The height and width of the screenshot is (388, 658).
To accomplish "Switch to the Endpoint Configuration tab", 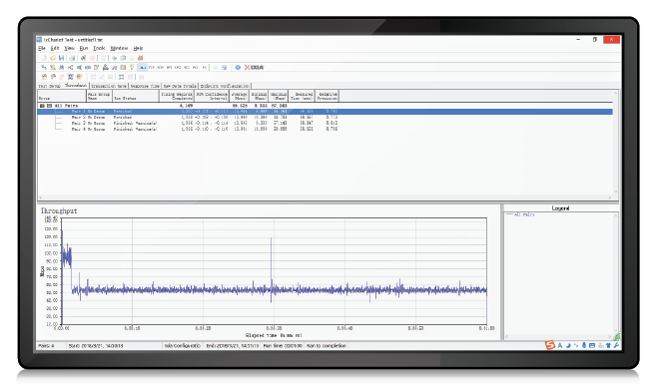I will coord(225,86).
